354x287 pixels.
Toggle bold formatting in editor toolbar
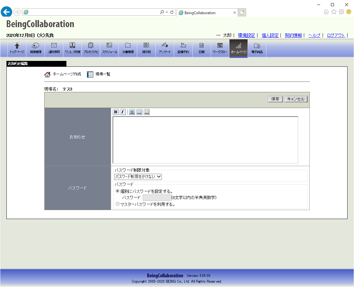(x=116, y=112)
